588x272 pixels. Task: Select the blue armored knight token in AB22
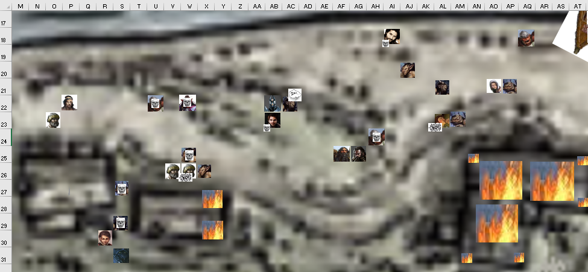(x=272, y=103)
